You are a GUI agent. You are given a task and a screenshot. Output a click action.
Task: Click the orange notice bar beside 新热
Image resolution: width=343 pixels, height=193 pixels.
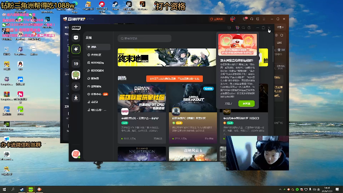[x=175, y=79]
